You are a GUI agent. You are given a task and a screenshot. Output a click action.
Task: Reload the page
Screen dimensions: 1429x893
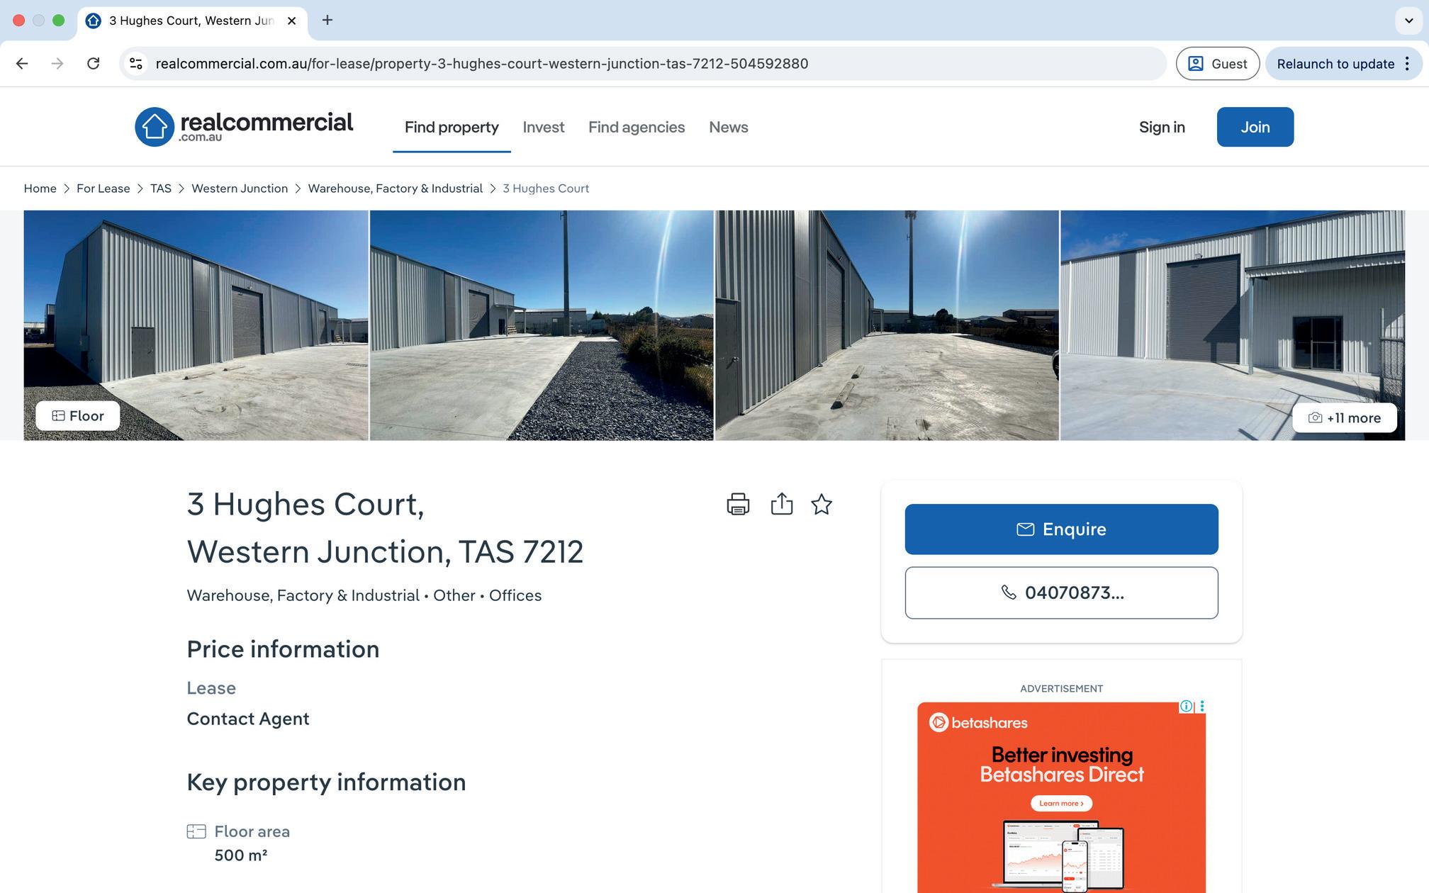click(93, 64)
